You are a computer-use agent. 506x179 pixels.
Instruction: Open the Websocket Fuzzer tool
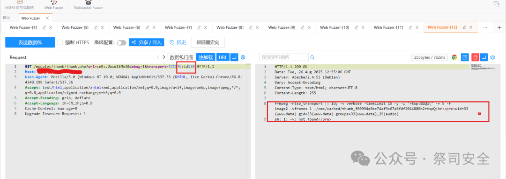(x=88, y=5)
